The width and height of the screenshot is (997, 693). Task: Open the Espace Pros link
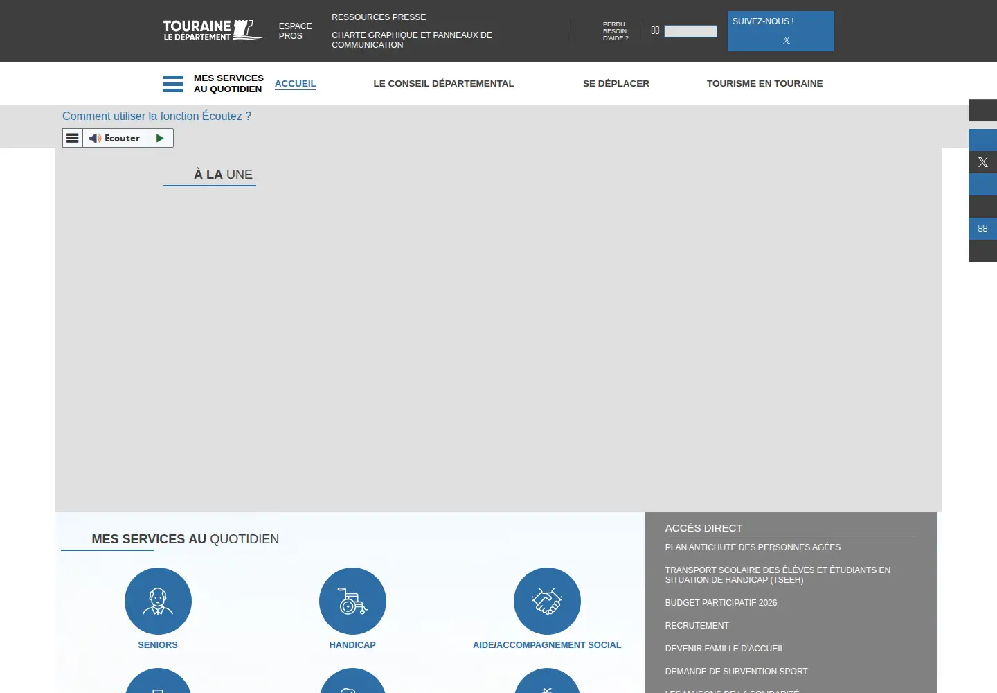296,31
